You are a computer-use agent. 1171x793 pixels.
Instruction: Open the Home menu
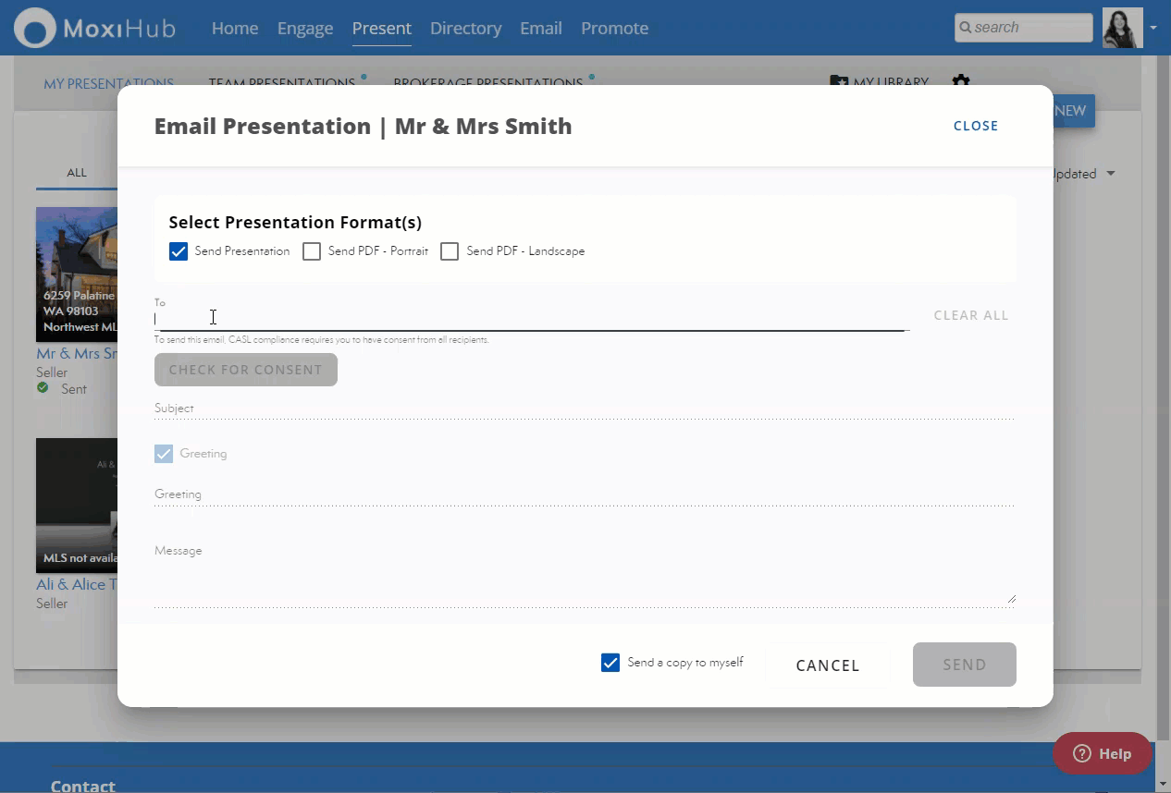coord(235,28)
